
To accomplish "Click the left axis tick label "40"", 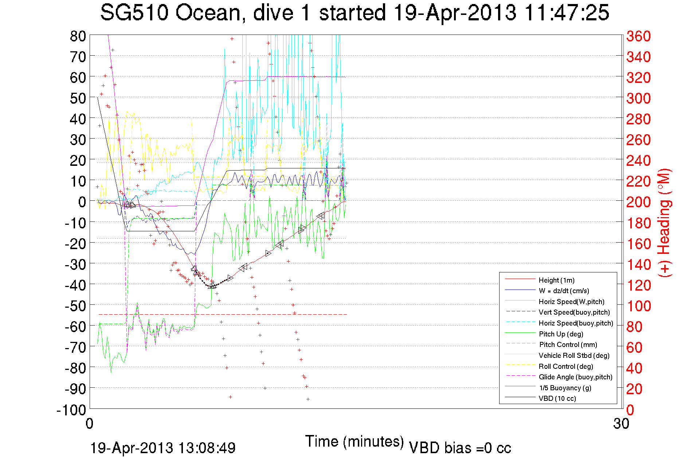I will (78, 119).
